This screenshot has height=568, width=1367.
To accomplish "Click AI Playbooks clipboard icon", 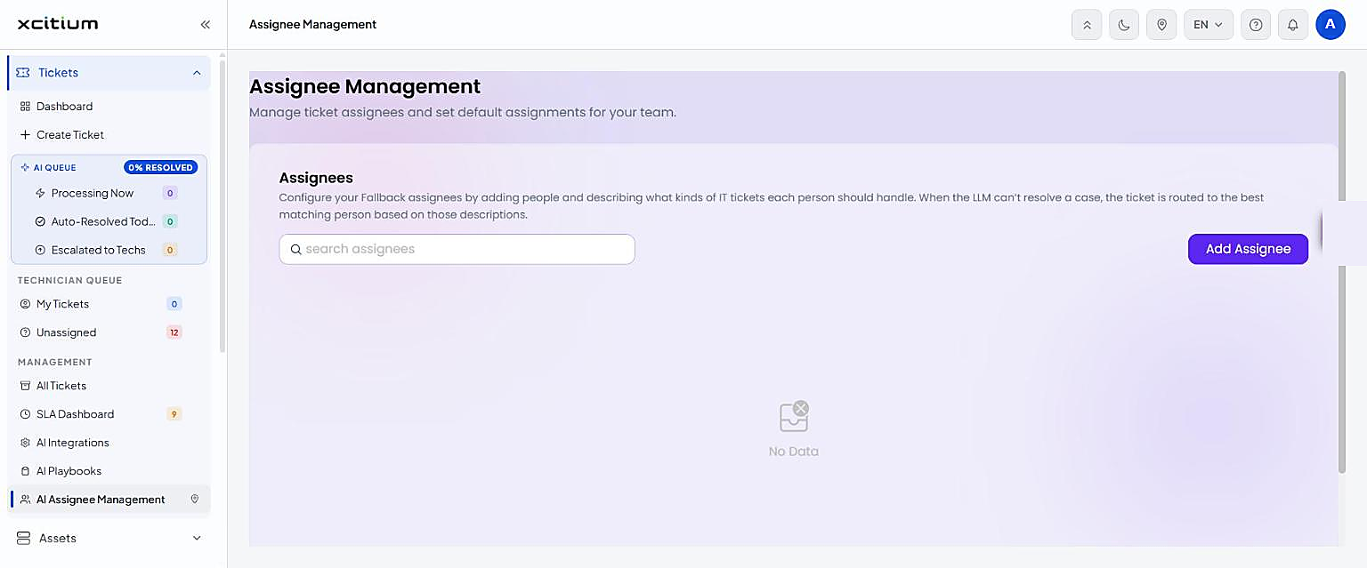I will tap(25, 471).
